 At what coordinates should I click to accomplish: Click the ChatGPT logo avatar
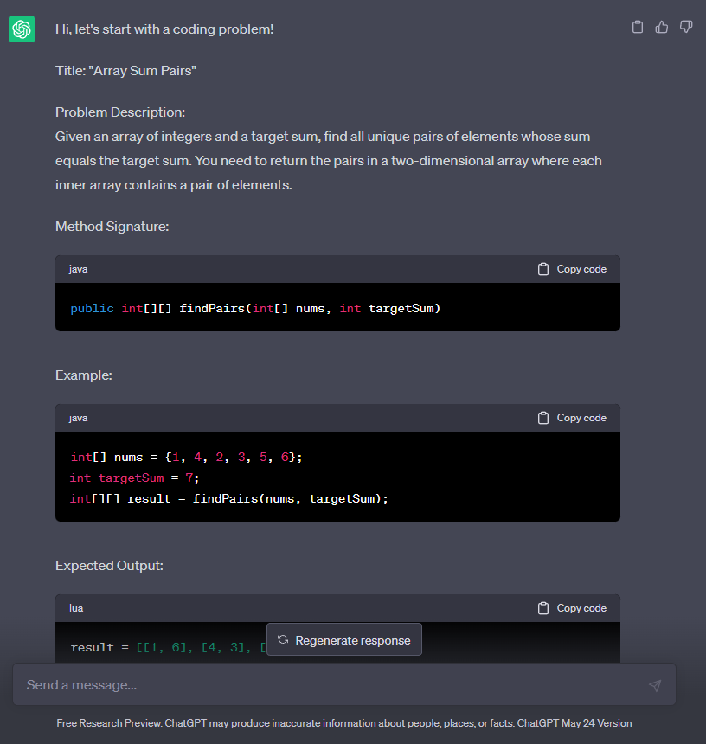[x=21, y=29]
